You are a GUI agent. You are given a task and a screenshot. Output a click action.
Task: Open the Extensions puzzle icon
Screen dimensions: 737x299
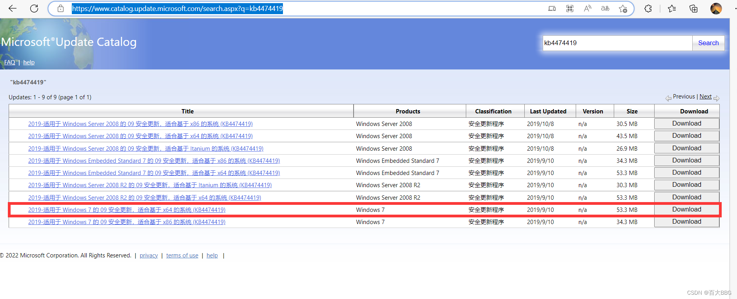648,8
